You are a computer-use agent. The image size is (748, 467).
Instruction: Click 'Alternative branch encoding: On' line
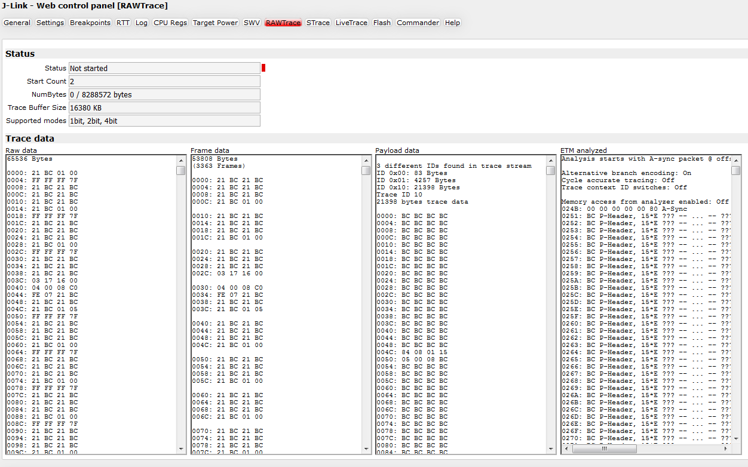point(626,173)
